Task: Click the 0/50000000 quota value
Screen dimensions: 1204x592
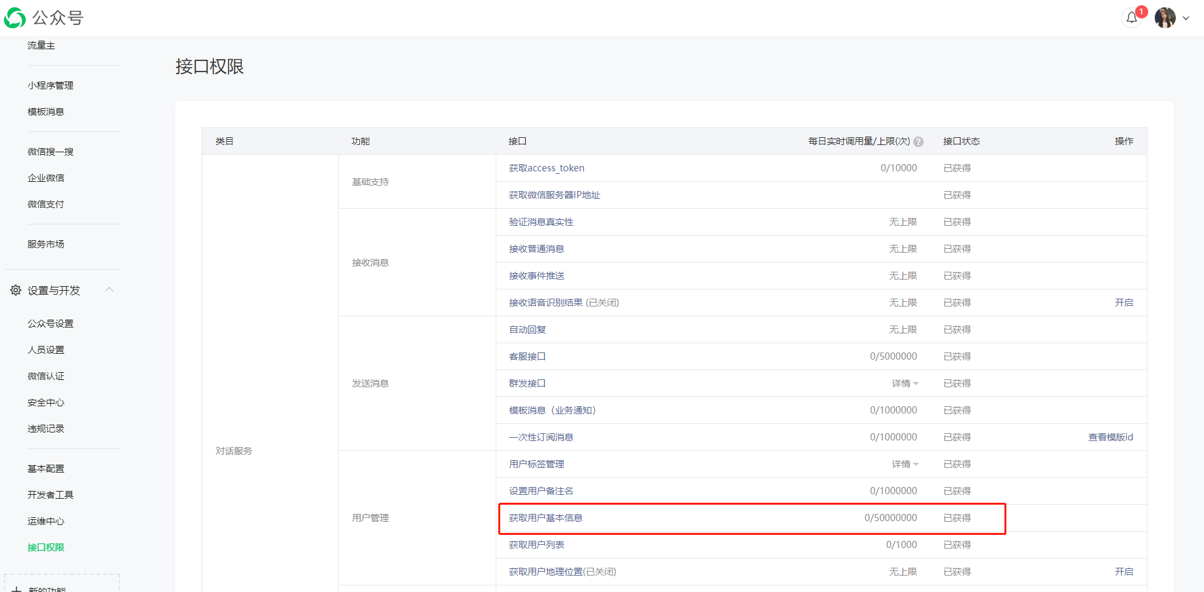Action: pyautogui.click(x=891, y=518)
